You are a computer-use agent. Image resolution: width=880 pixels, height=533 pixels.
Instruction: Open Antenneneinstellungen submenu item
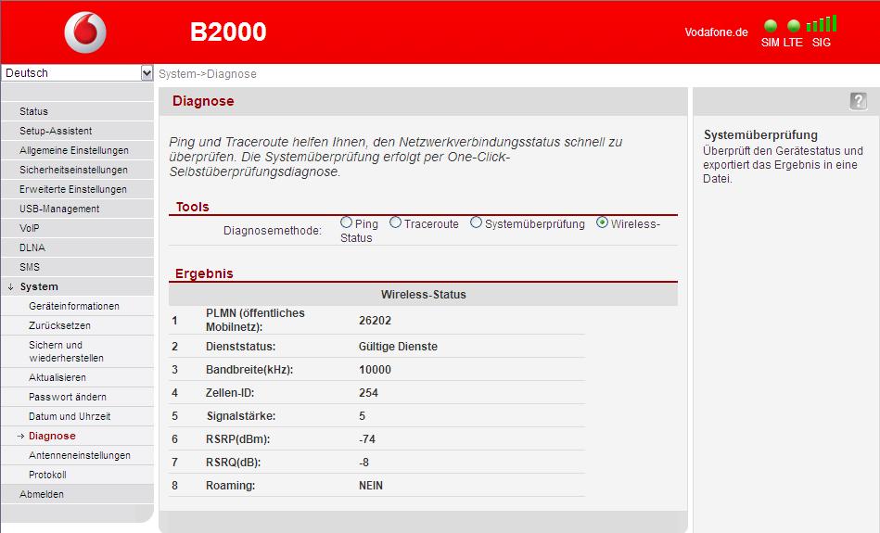point(78,455)
